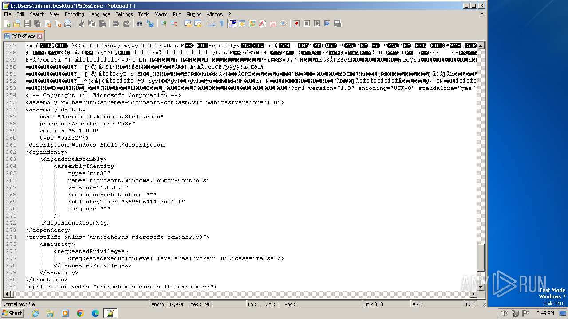
Task: Click the Redo arrow icon
Action: pyautogui.click(x=126, y=23)
